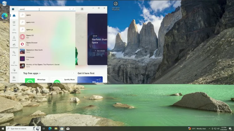Open the Apps section in the sidebar
The width and height of the screenshot is (234, 131).
coord(14,23)
